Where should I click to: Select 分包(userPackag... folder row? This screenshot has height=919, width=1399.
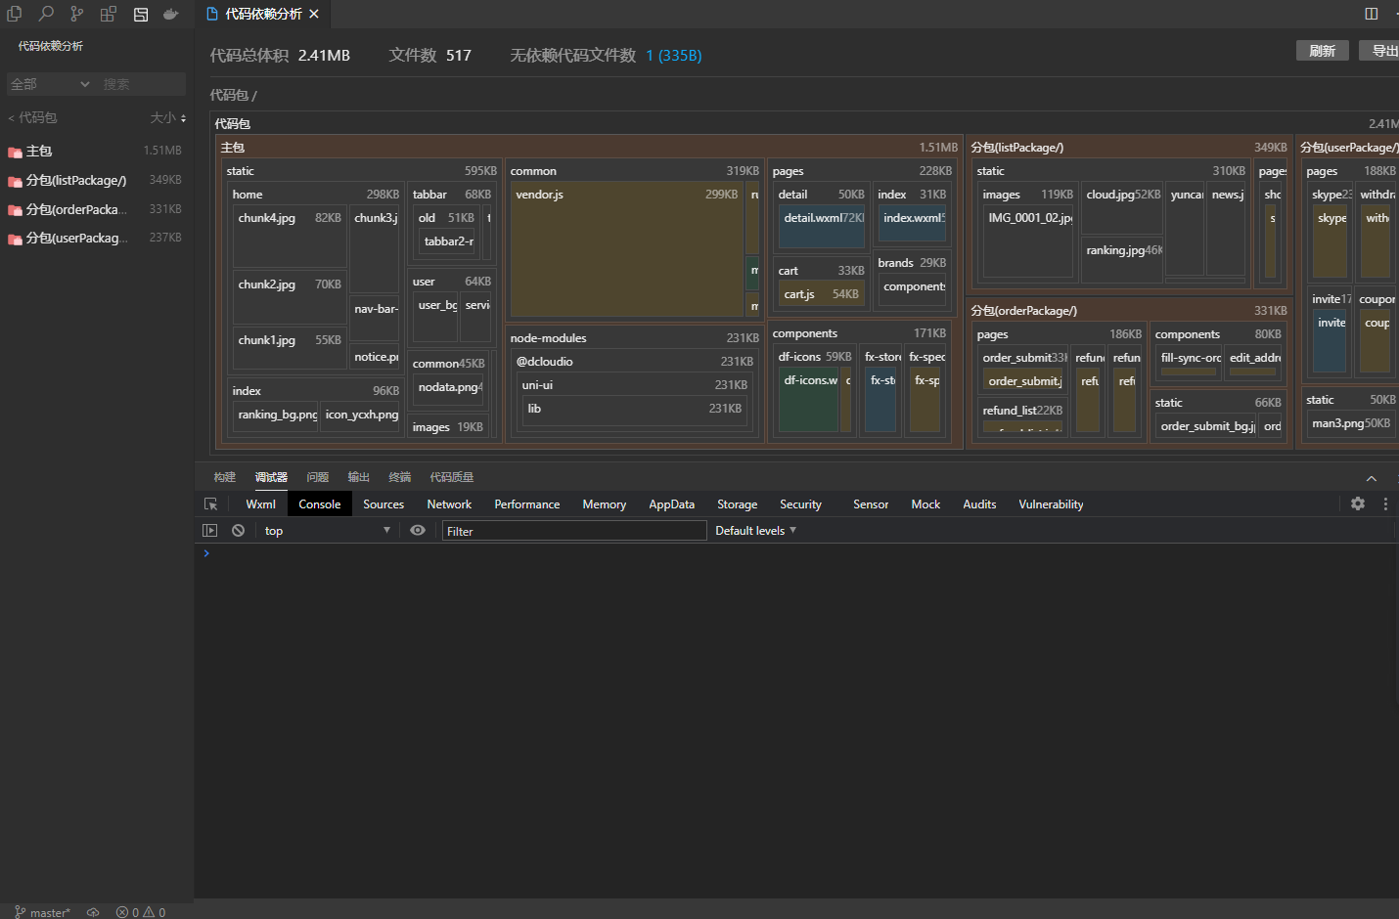point(95,238)
